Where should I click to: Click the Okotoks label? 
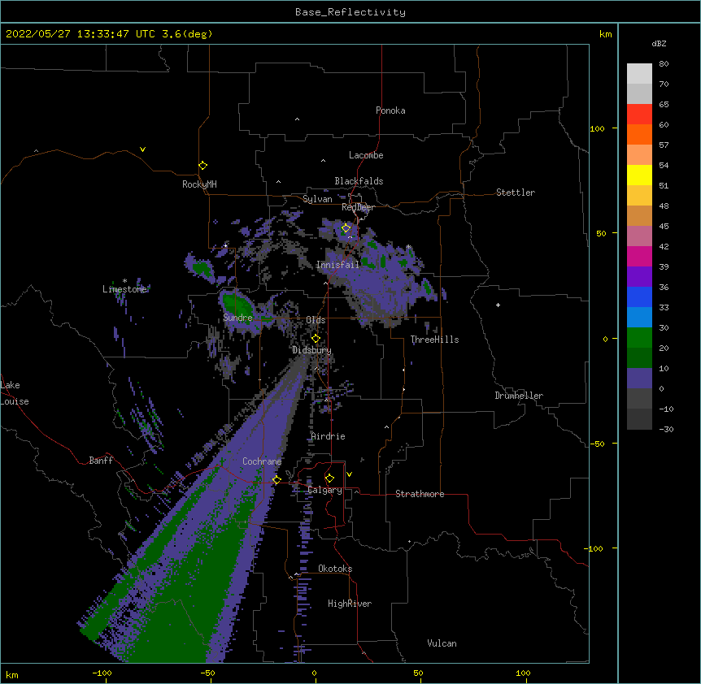pos(335,569)
